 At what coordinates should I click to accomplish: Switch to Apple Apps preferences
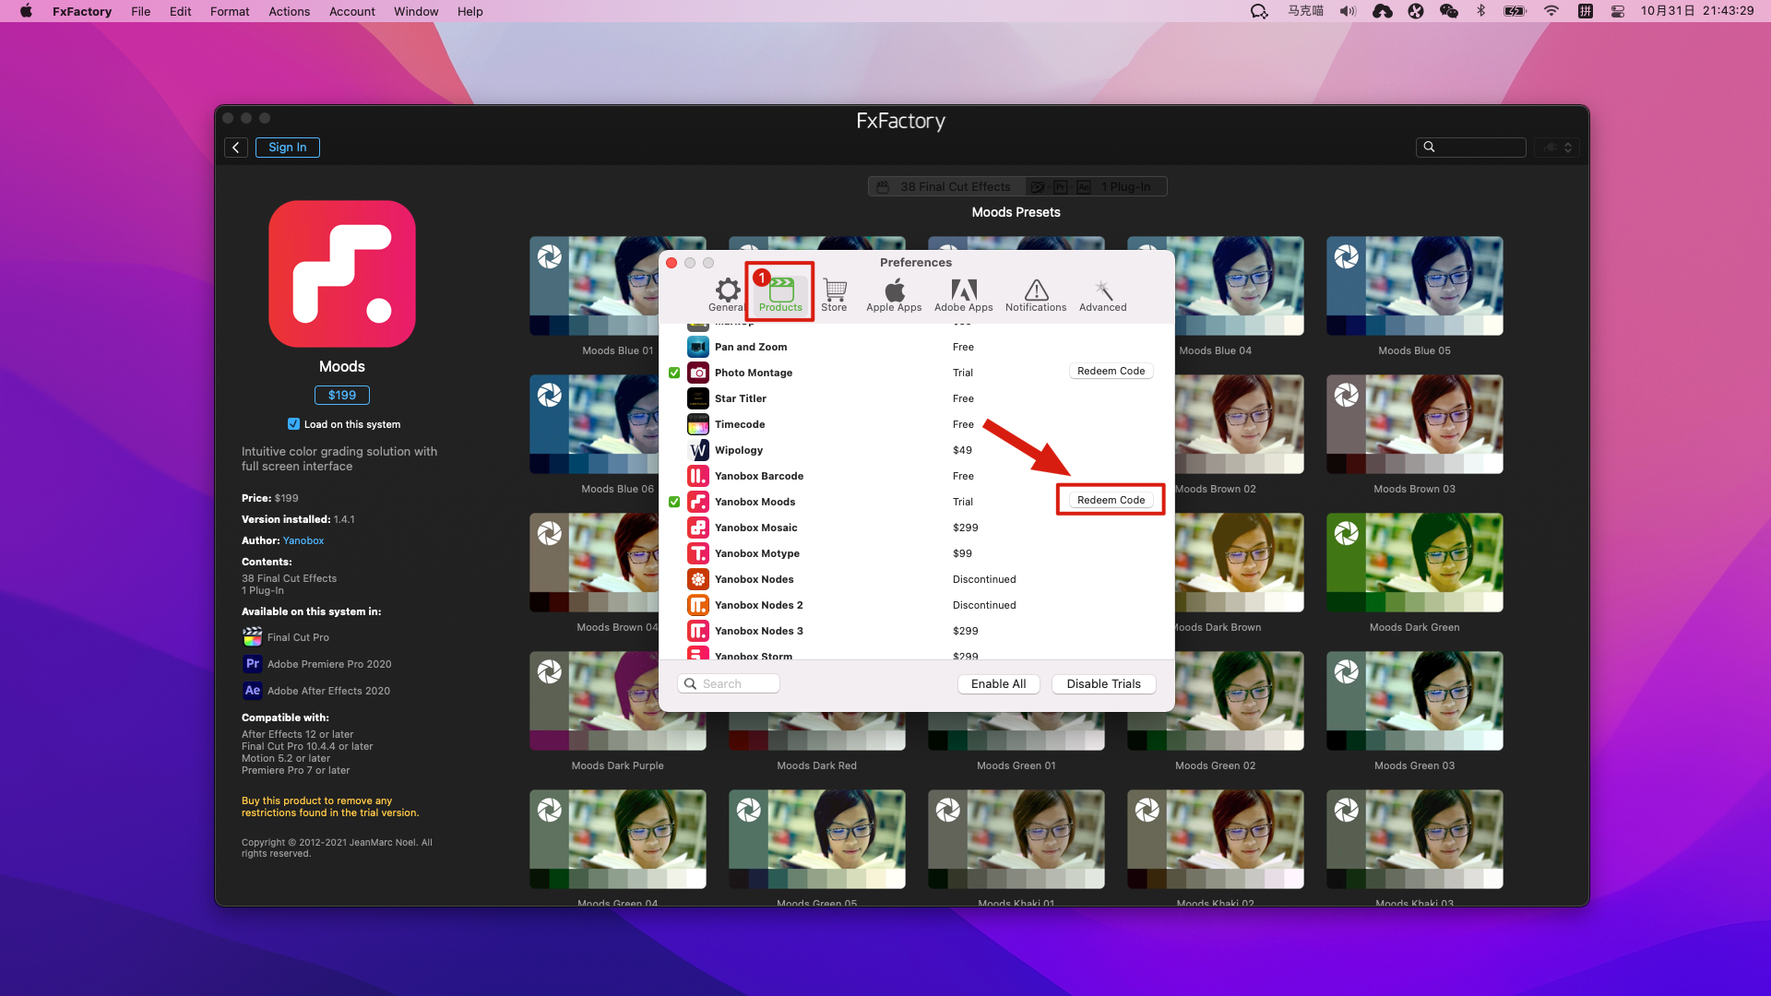[893, 295]
